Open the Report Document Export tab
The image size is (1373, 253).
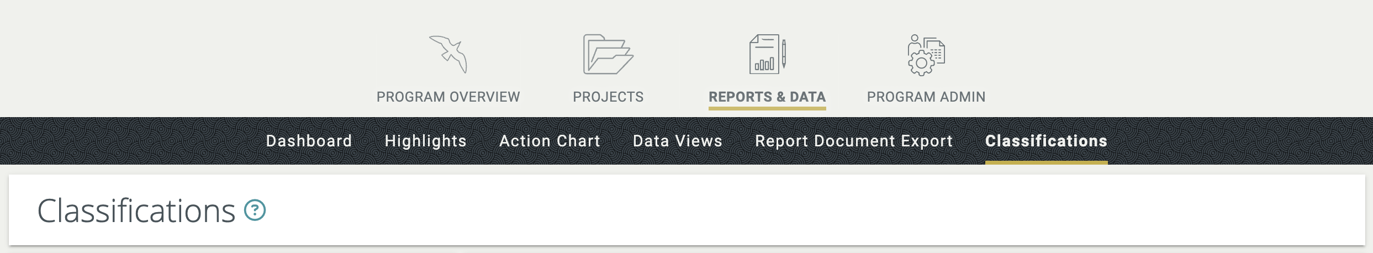[854, 141]
